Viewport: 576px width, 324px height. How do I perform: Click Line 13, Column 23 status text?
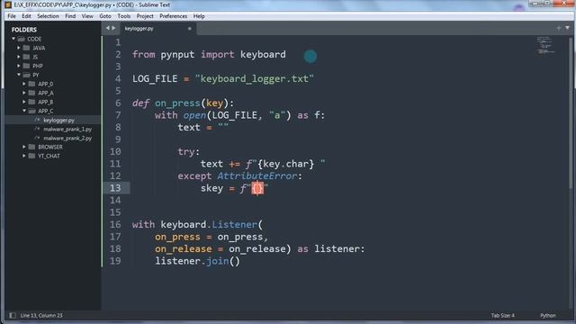[41, 315]
